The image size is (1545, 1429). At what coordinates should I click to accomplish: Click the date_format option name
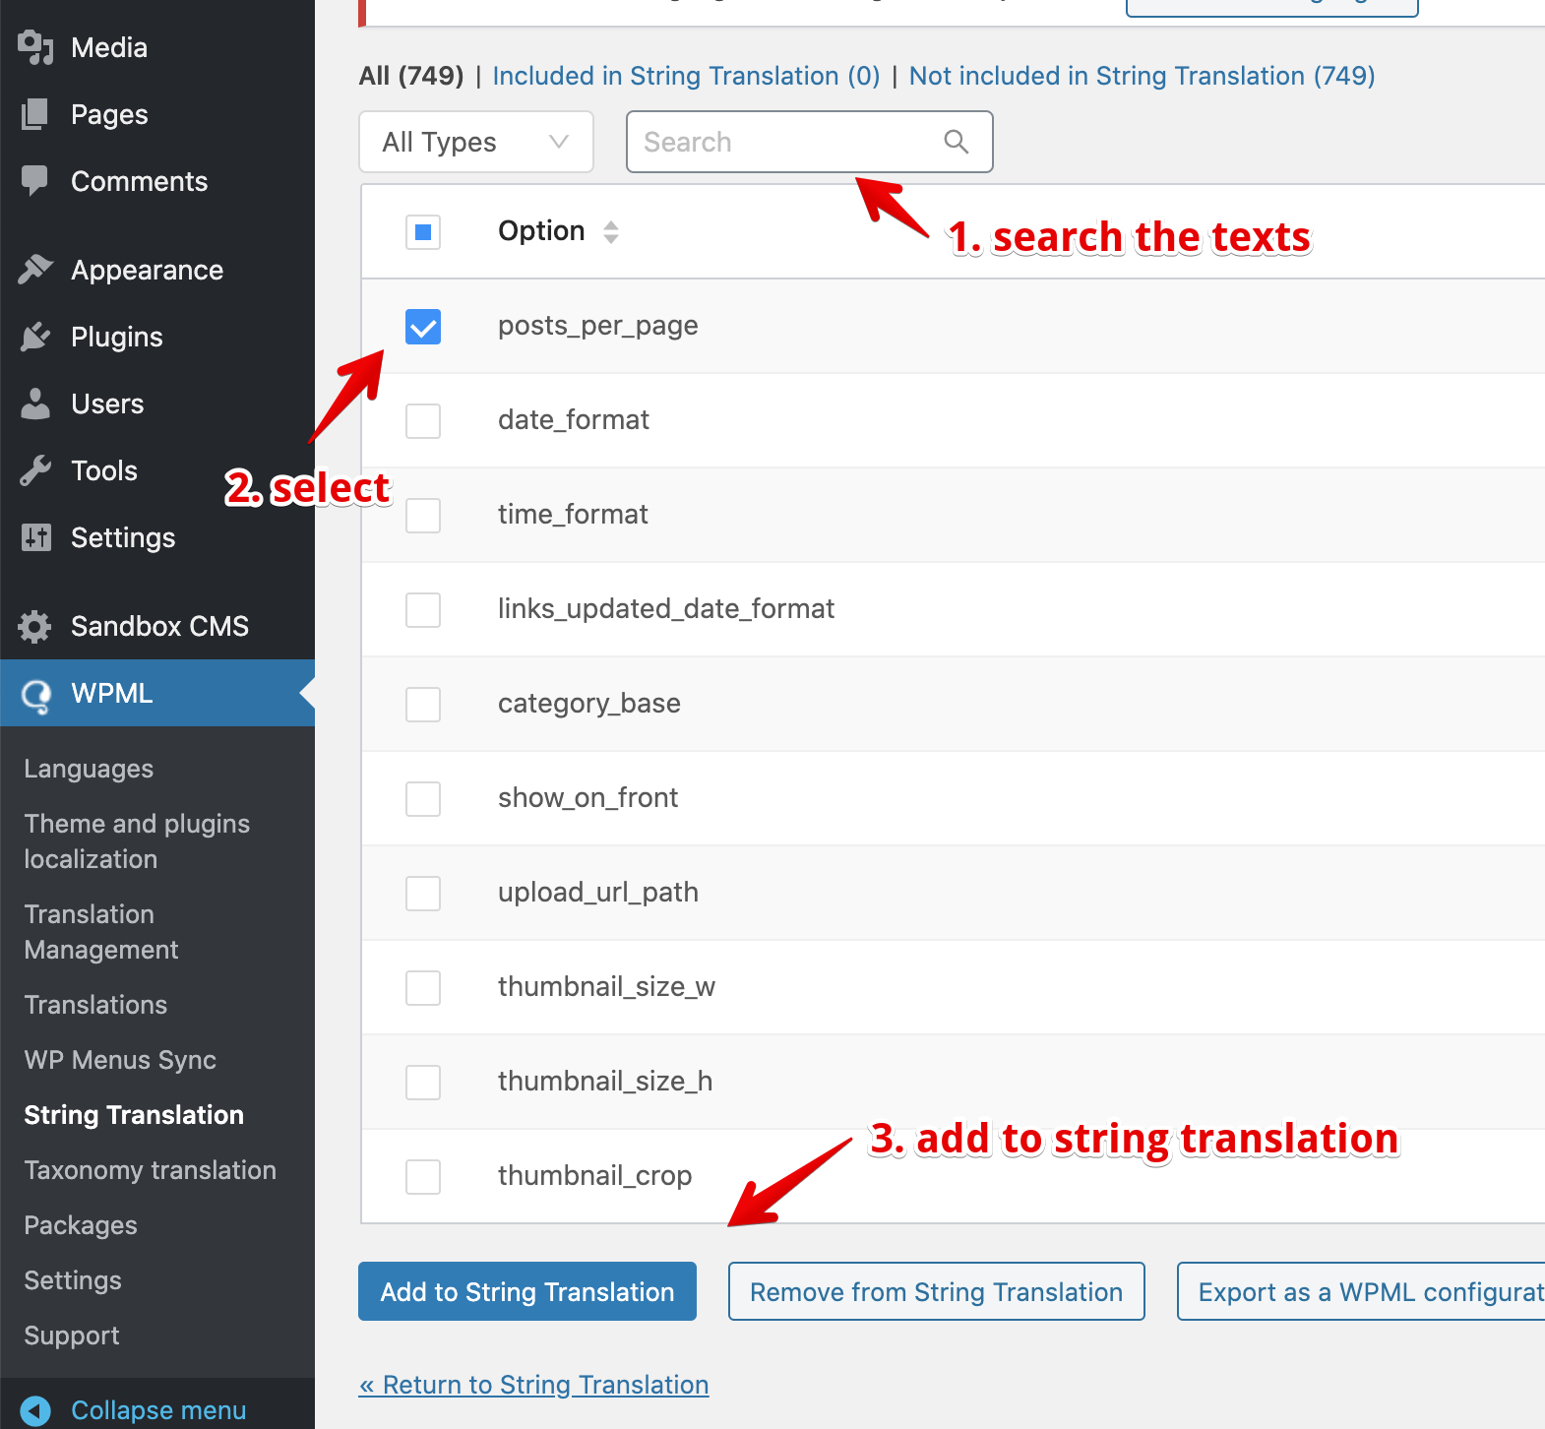[574, 420]
